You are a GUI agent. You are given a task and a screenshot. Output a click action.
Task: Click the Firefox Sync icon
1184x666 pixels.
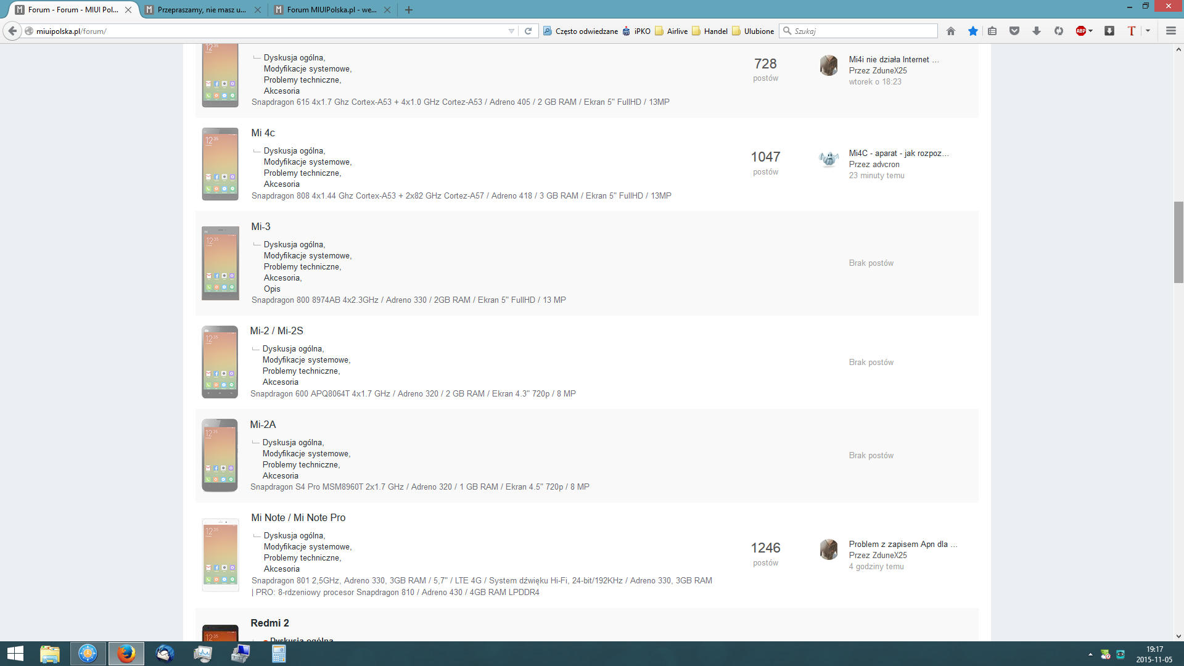click(1058, 31)
